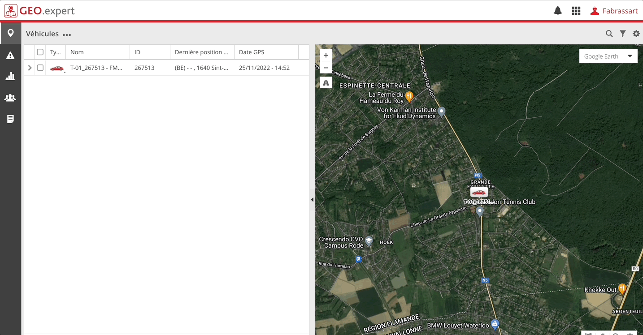Viewport: 643px width, 335px height.
Task: Sort by Dernière position column header
Action: pos(202,52)
